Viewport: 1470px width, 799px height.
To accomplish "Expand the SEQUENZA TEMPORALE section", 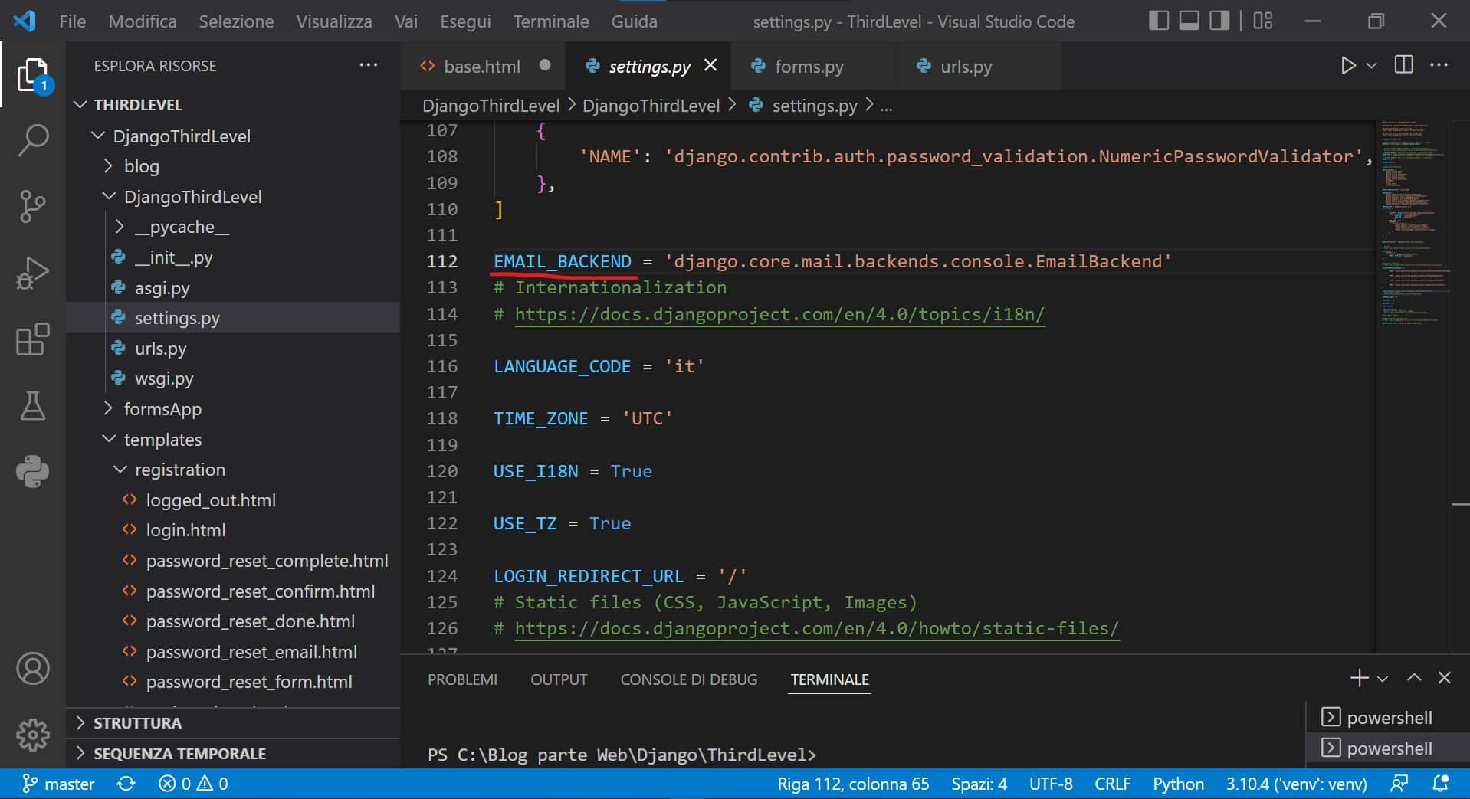I will point(233,753).
